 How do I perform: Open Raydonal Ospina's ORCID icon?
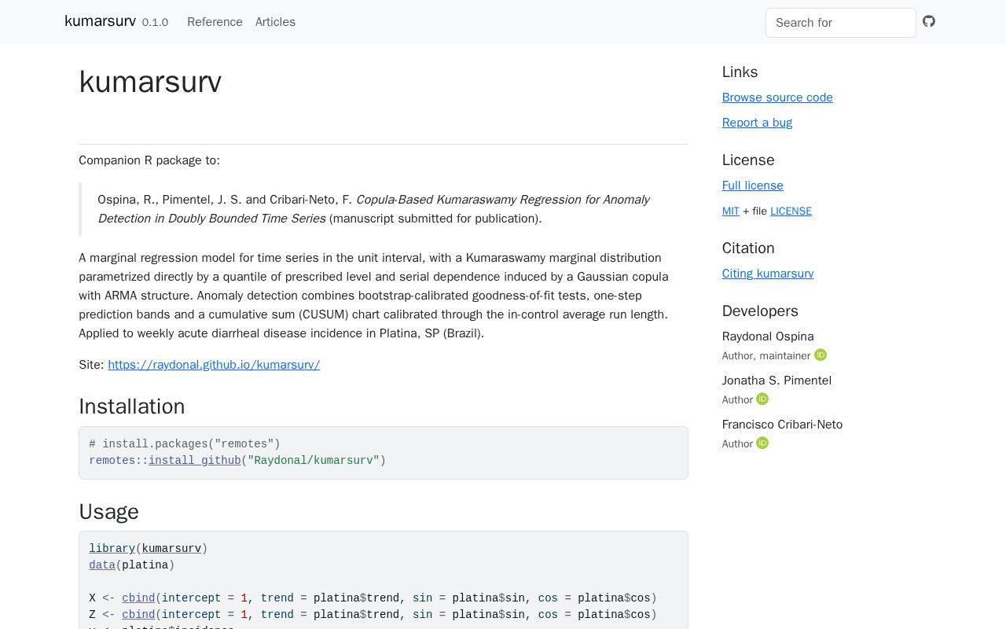[821, 355]
